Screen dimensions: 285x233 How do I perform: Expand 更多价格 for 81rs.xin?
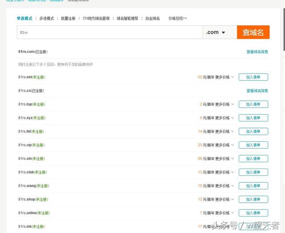(224, 159)
